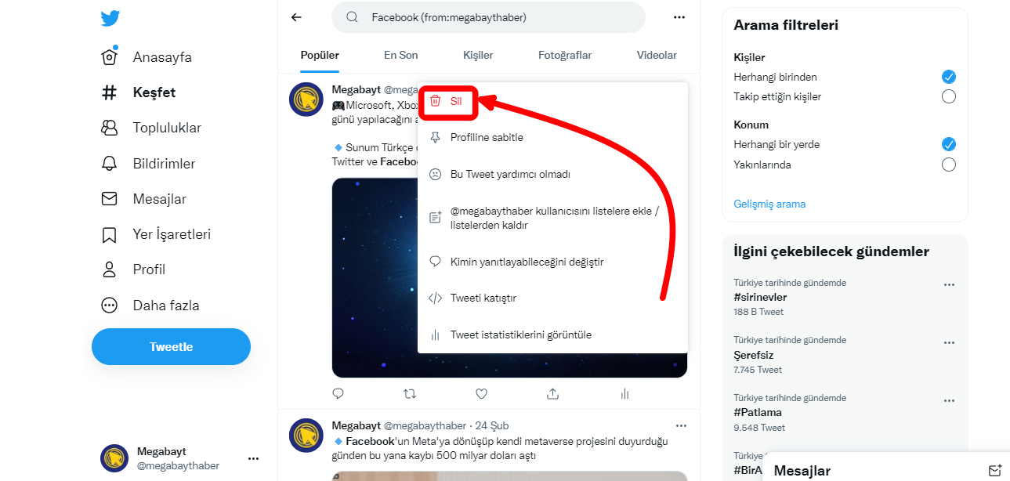The height and width of the screenshot is (481, 1010).
Task: Open more options for #sirinevler trend
Action: (x=949, y=285)
